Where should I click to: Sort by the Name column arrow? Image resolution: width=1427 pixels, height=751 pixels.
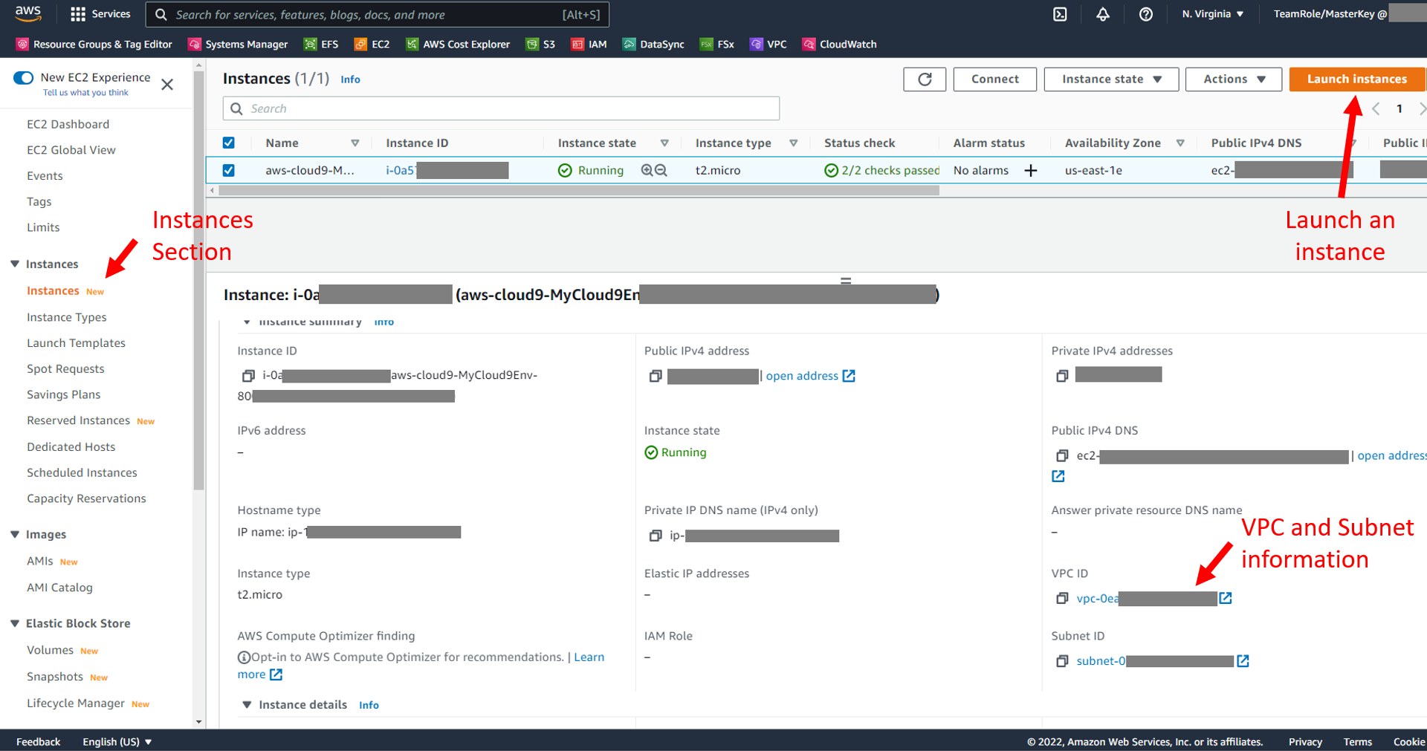point(355,143)
